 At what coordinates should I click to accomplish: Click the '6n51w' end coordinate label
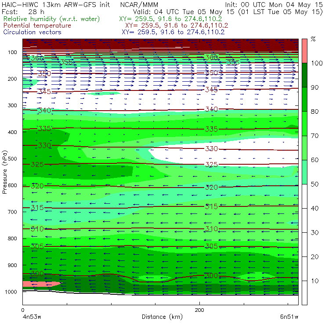289,317
